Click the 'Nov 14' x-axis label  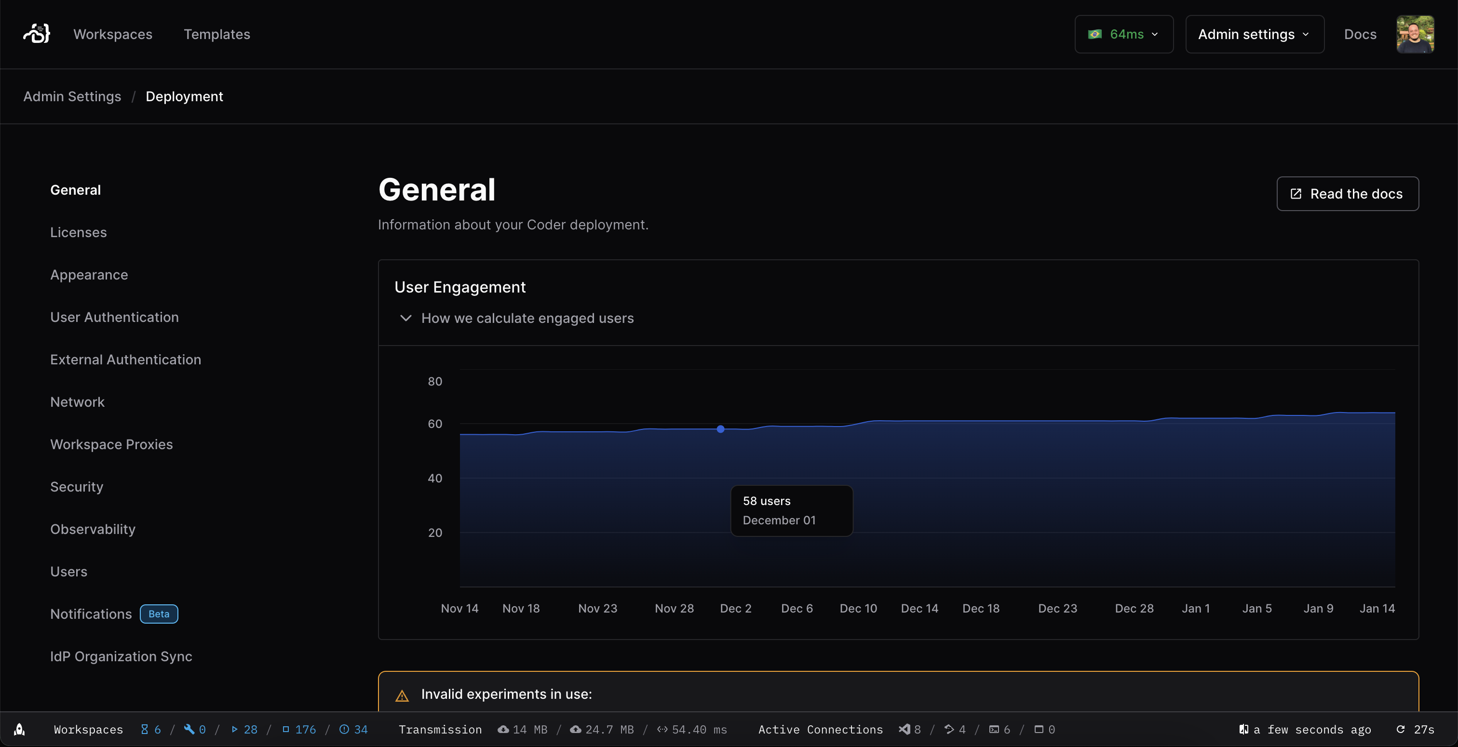(459, 608)
